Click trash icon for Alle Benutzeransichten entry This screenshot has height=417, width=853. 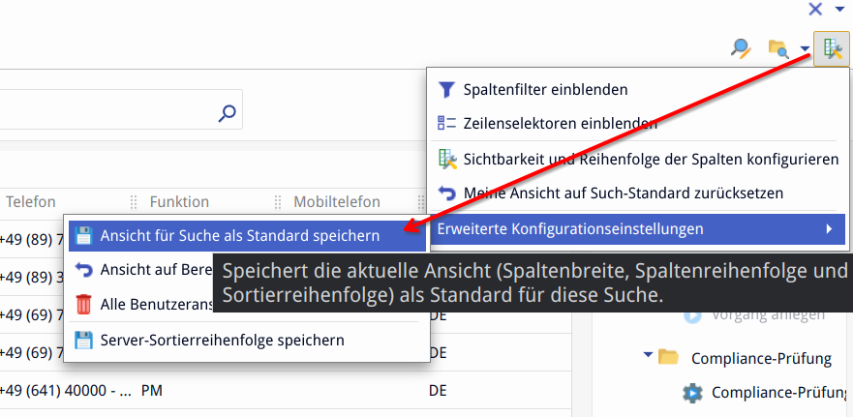pos(84,305)
